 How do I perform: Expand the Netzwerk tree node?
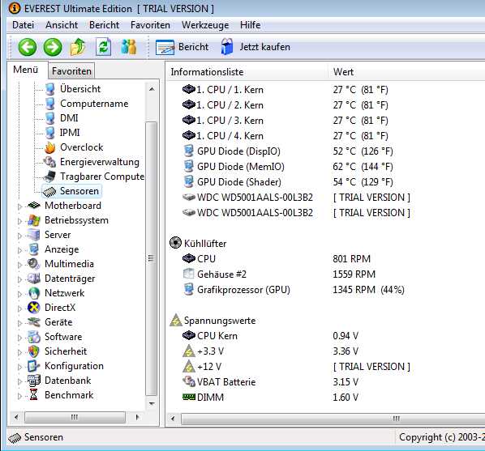19,294
